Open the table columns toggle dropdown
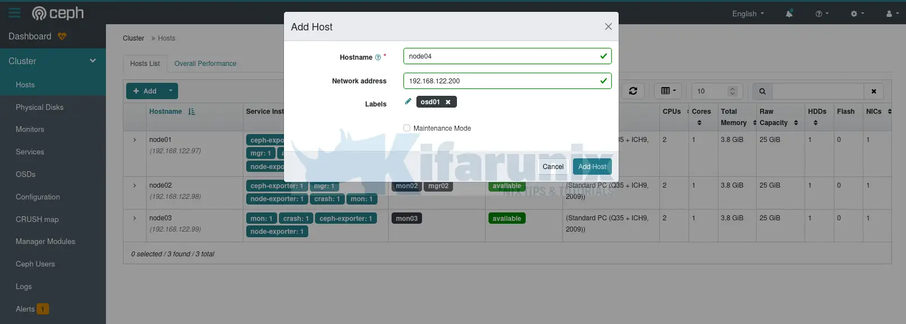 pyautogui.click(x=668, y=91)
